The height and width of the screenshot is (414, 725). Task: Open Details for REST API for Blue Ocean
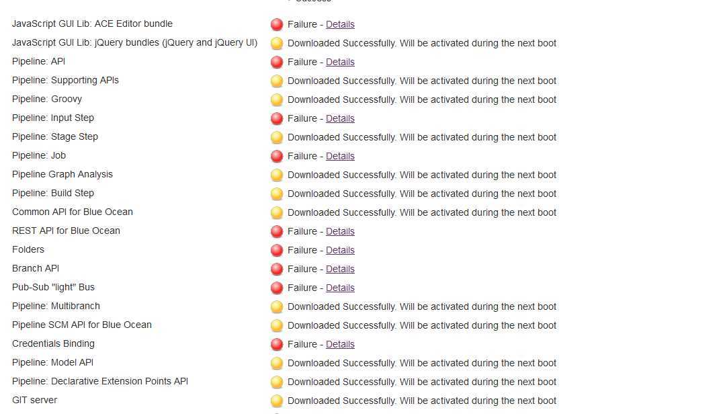click(x=340, y=231)
